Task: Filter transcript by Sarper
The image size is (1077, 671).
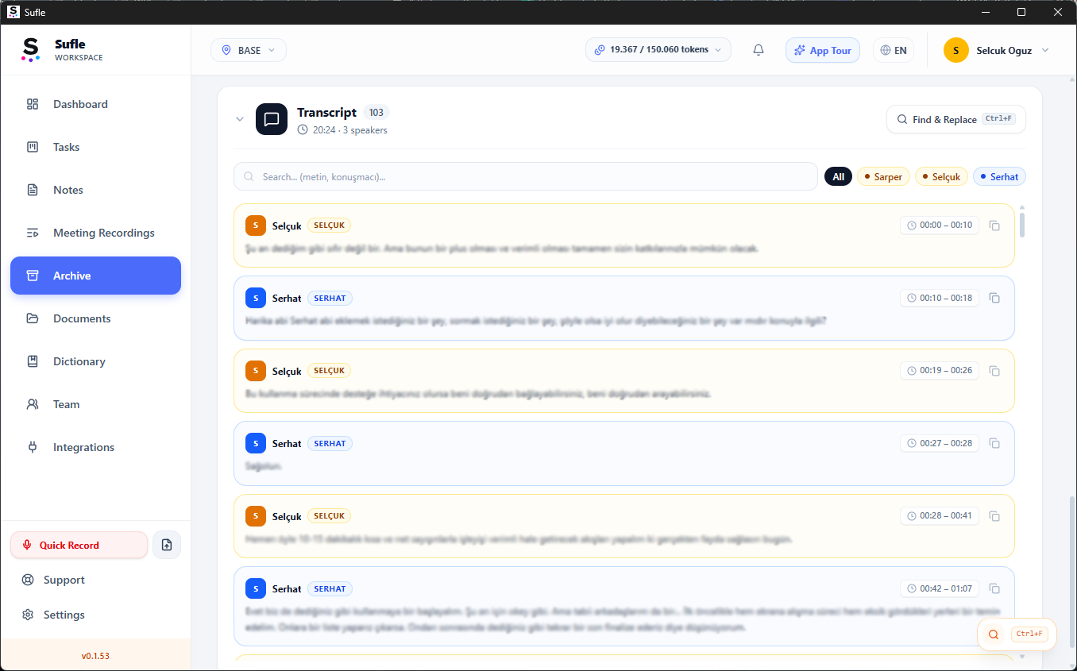Action: (883, 177)
